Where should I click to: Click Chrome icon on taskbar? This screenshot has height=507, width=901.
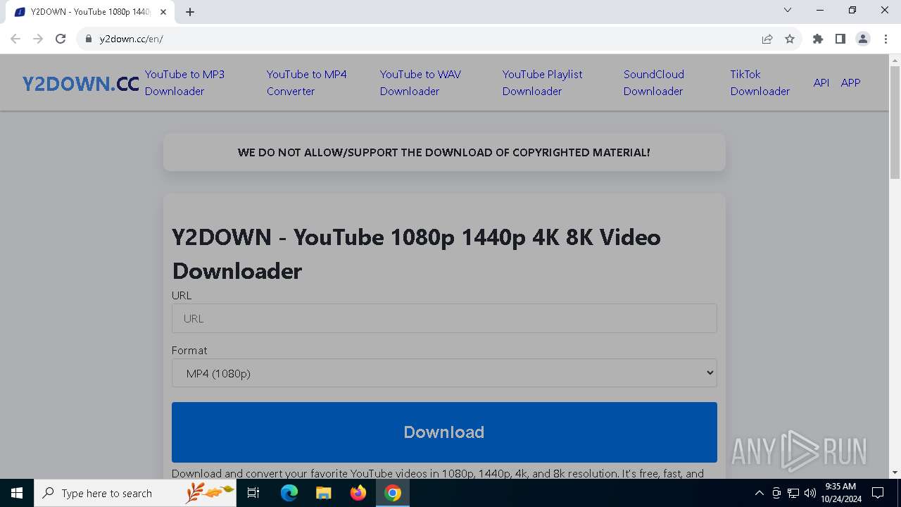tap(393, 493)
